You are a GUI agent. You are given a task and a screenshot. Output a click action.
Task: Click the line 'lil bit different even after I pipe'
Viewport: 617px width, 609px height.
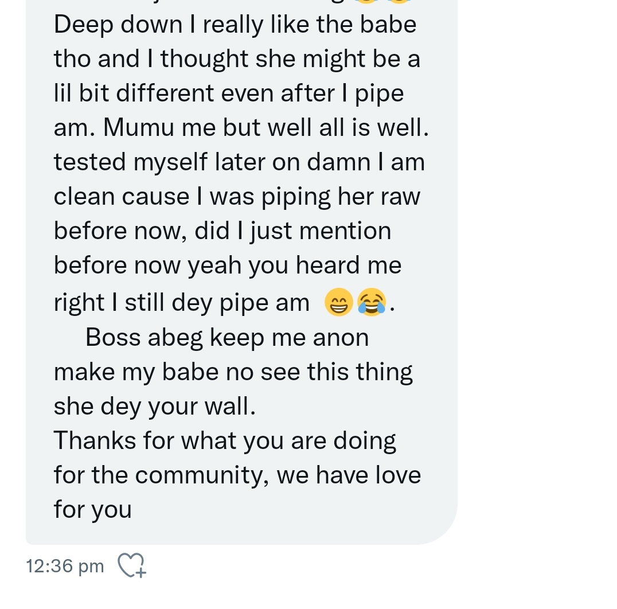(229, 93)
